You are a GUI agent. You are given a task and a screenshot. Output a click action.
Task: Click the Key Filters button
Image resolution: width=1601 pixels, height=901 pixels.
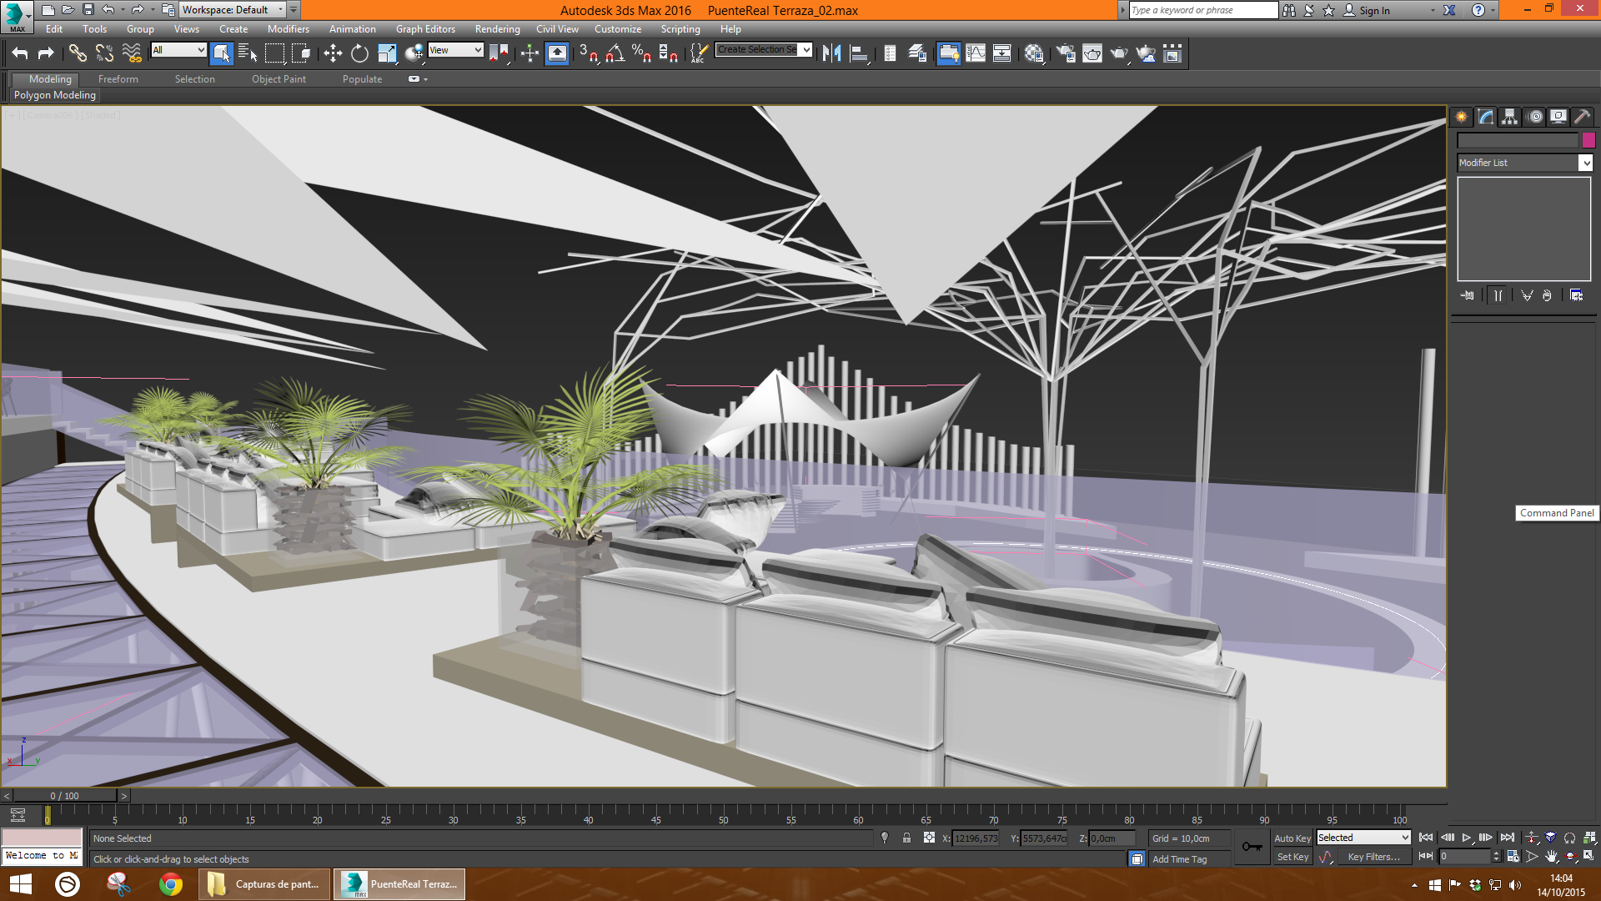click(x=1373, y=857)
